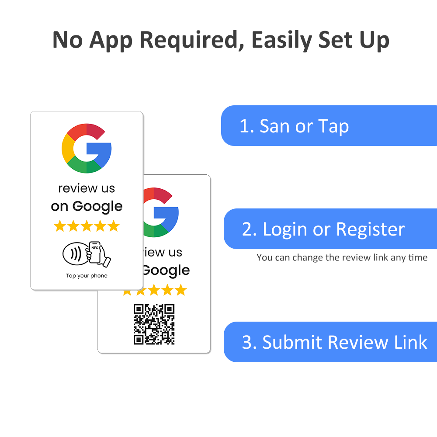Click the 'iew us' text on back card

tap(163, 253)
